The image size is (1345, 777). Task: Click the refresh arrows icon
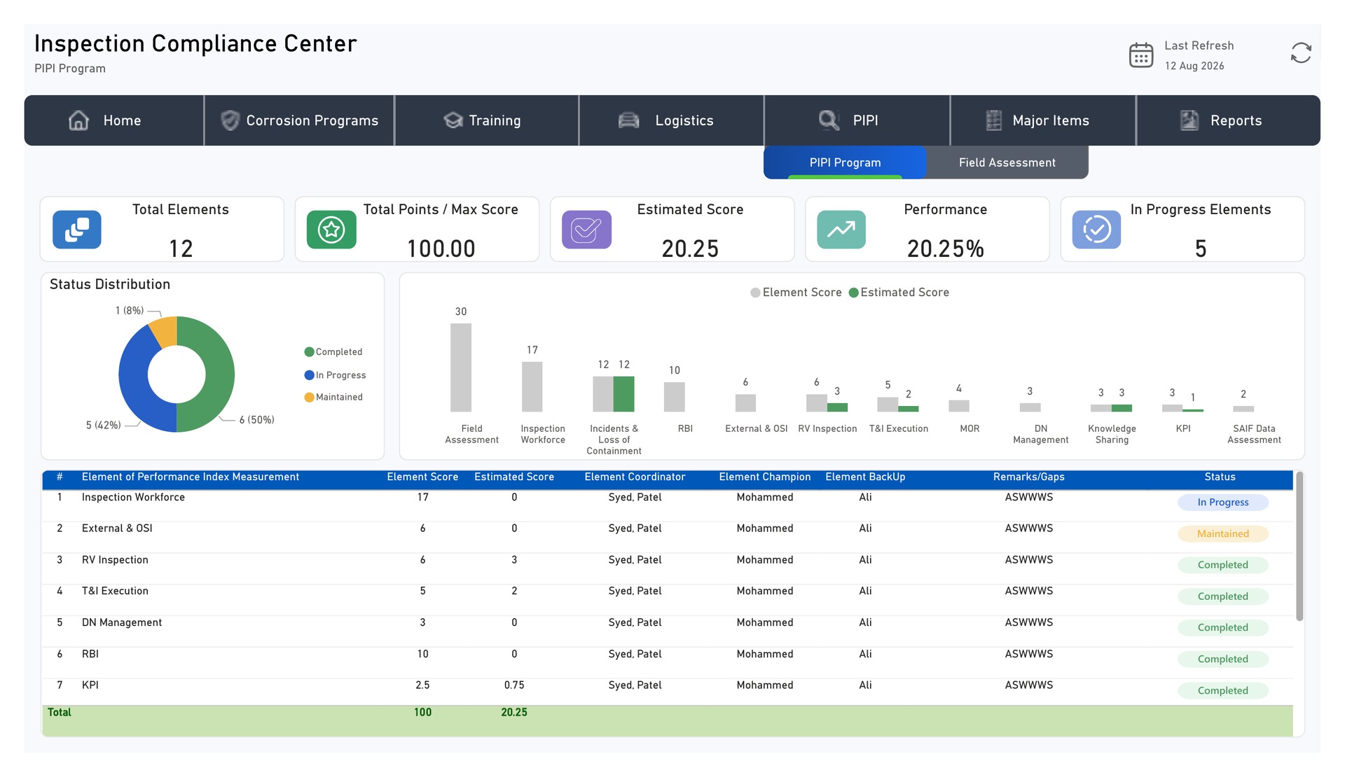click(x=1300, y=53)
